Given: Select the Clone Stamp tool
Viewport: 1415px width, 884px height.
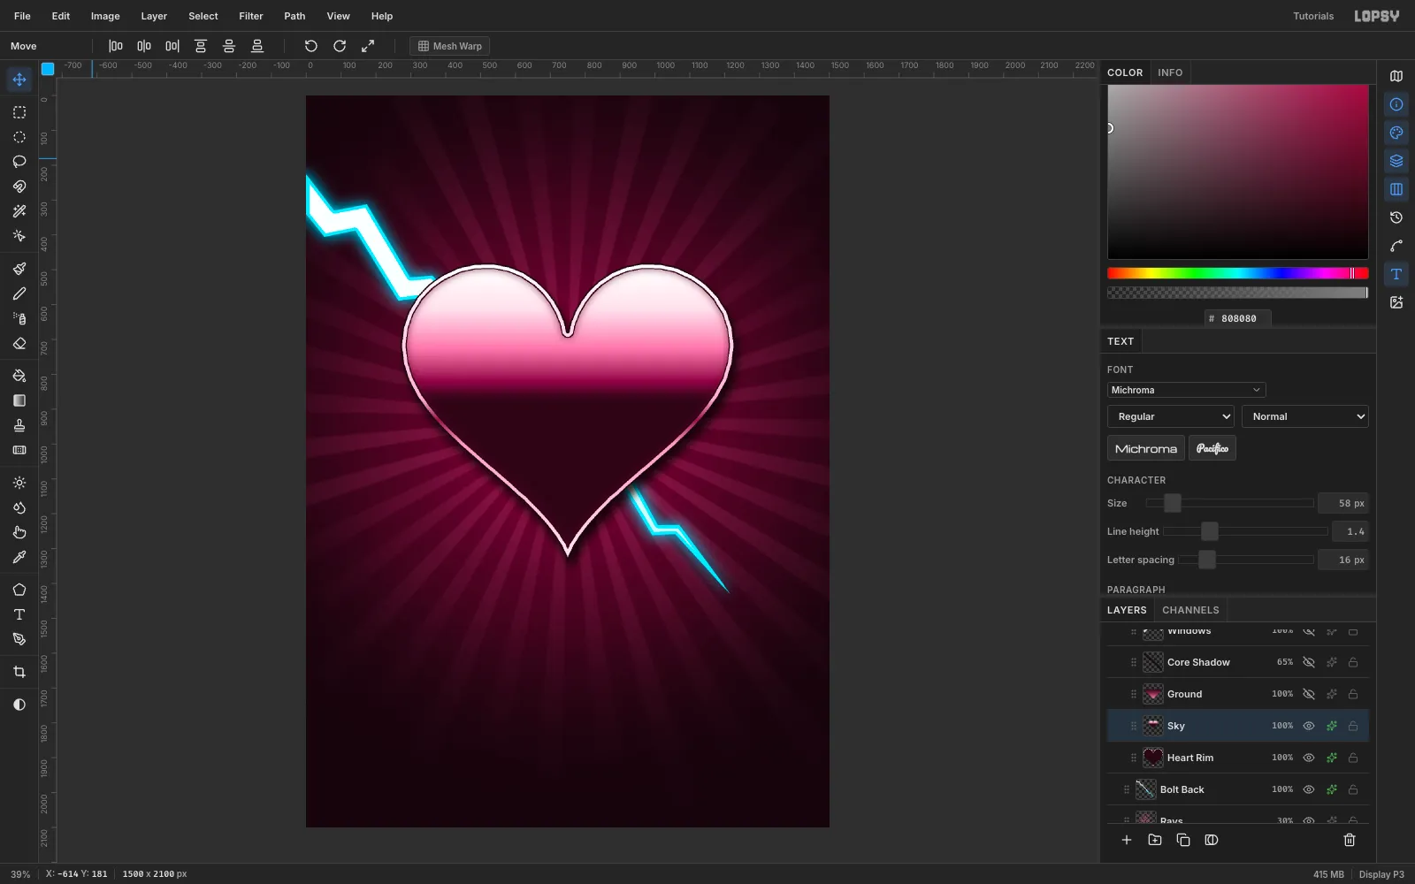Looking at the screenshot, I should pyautogui.click(x=19, y=425).
